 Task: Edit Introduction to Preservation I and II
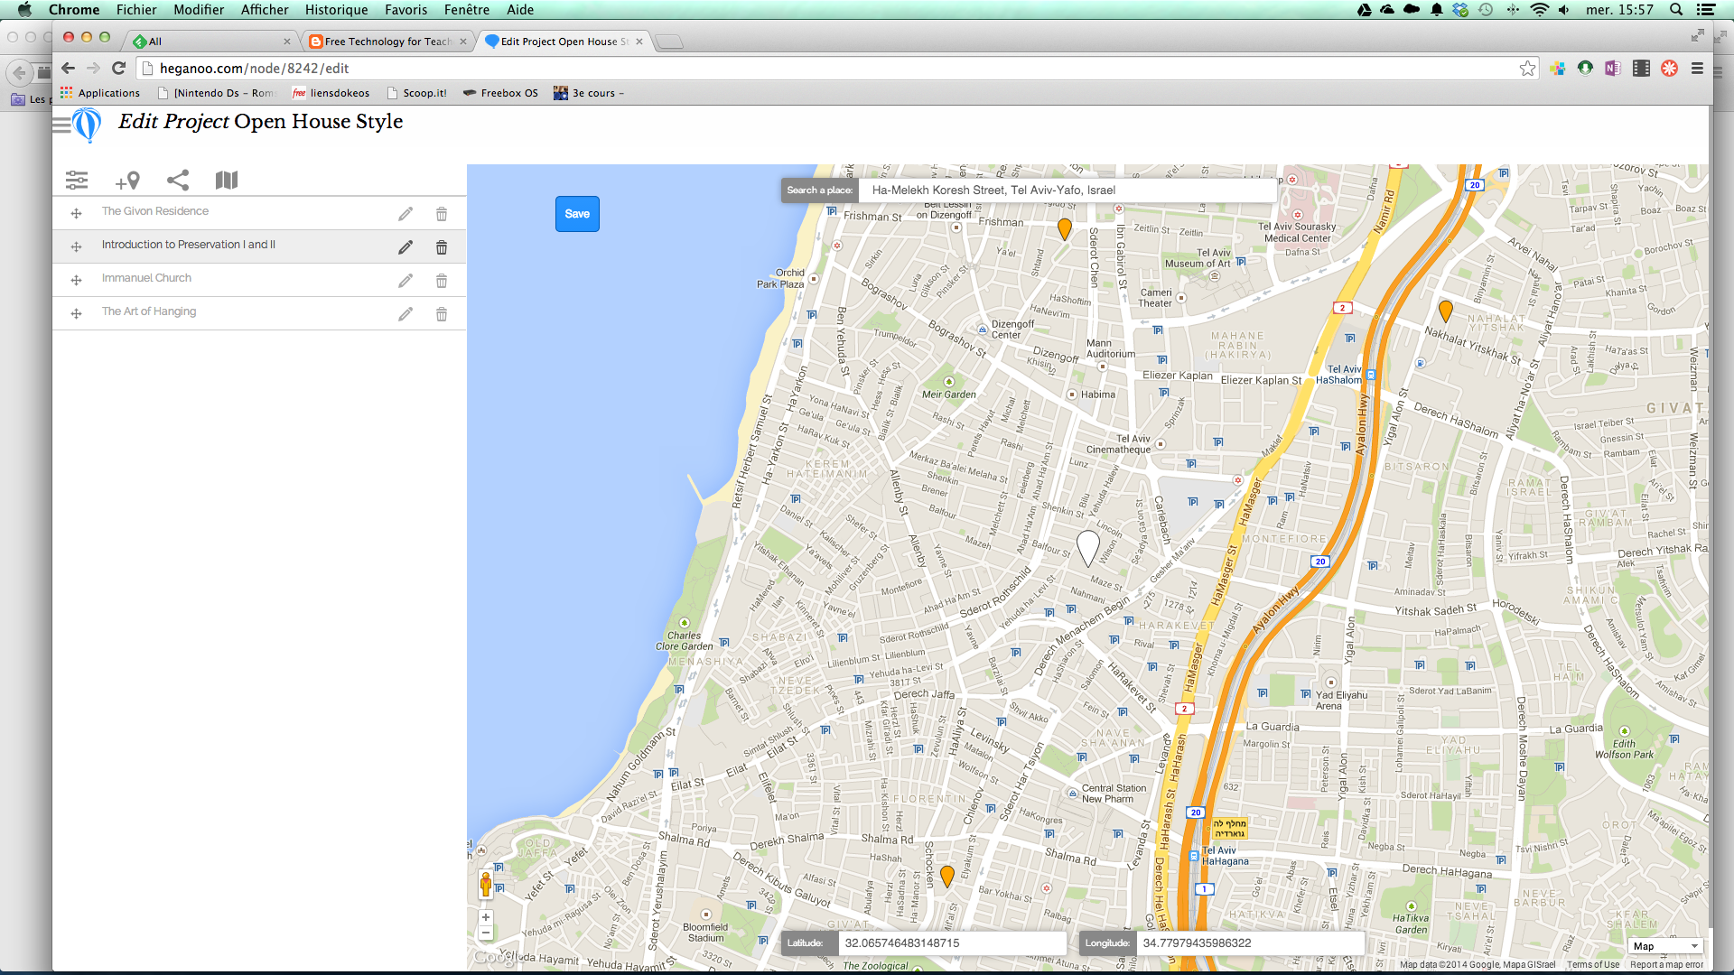[x=406, y=247]
